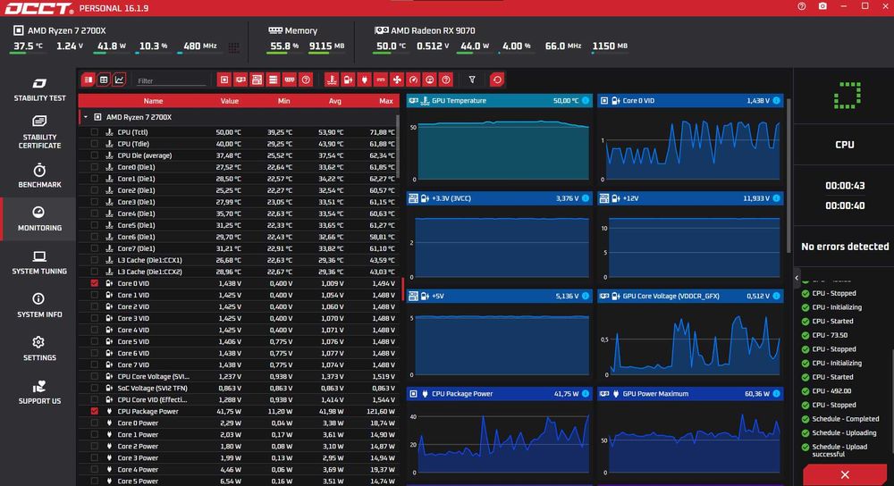894x486 pixels.
Task: Close the test results with red X button
Action: pos(845,474)
